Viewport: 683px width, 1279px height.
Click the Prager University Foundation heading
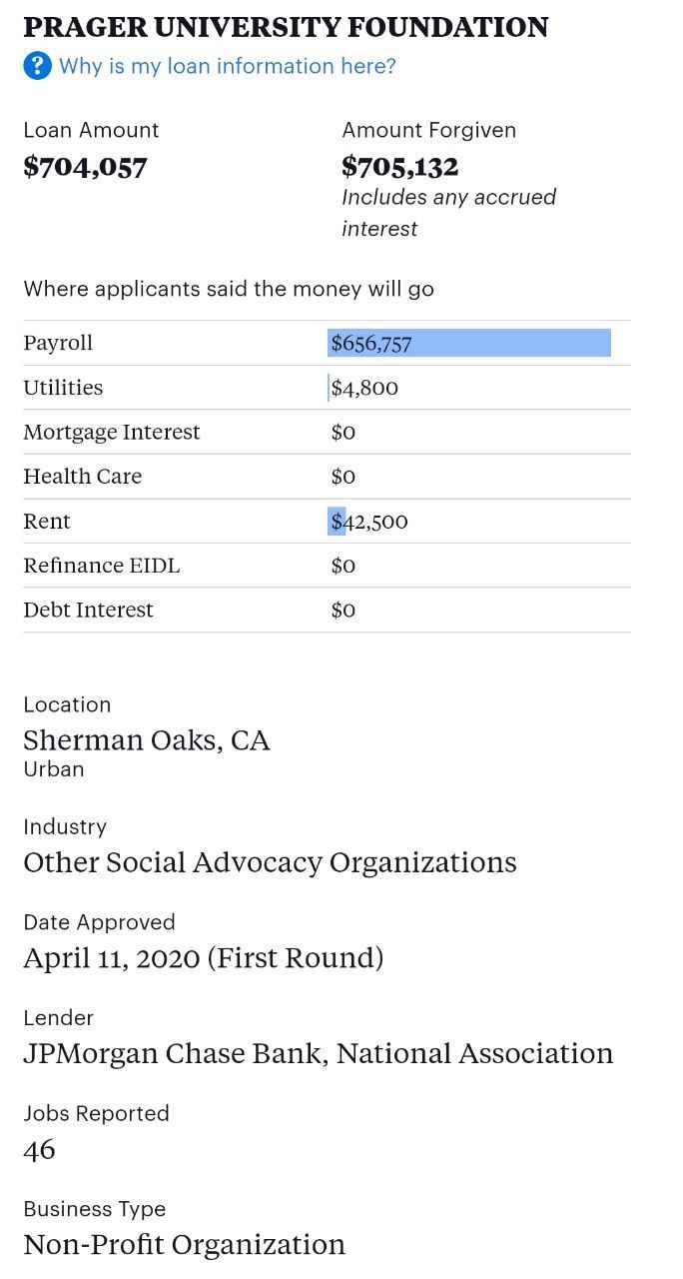coord(286,27)
